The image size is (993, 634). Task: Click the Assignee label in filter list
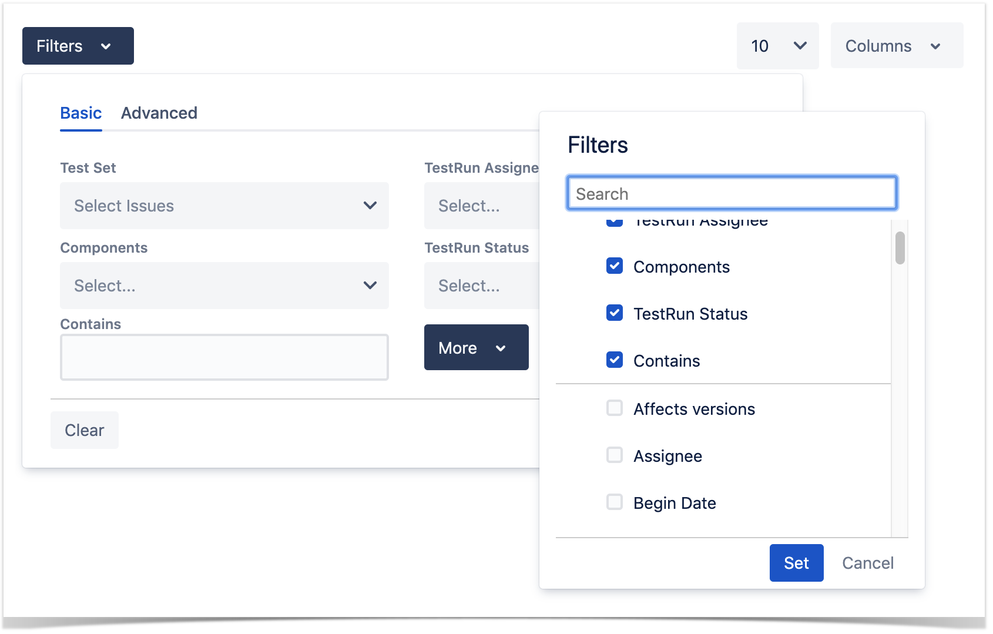(x=667, y=456)
